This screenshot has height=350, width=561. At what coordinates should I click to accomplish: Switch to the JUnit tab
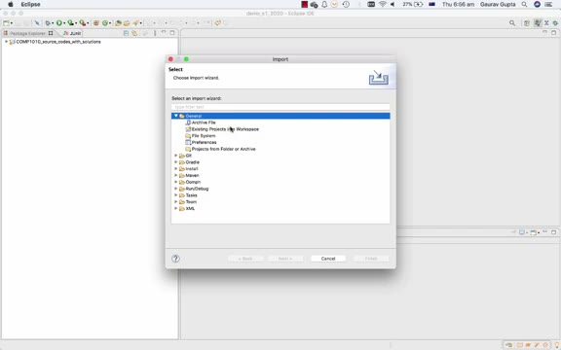pyautogui.click(x=72, y=33)
